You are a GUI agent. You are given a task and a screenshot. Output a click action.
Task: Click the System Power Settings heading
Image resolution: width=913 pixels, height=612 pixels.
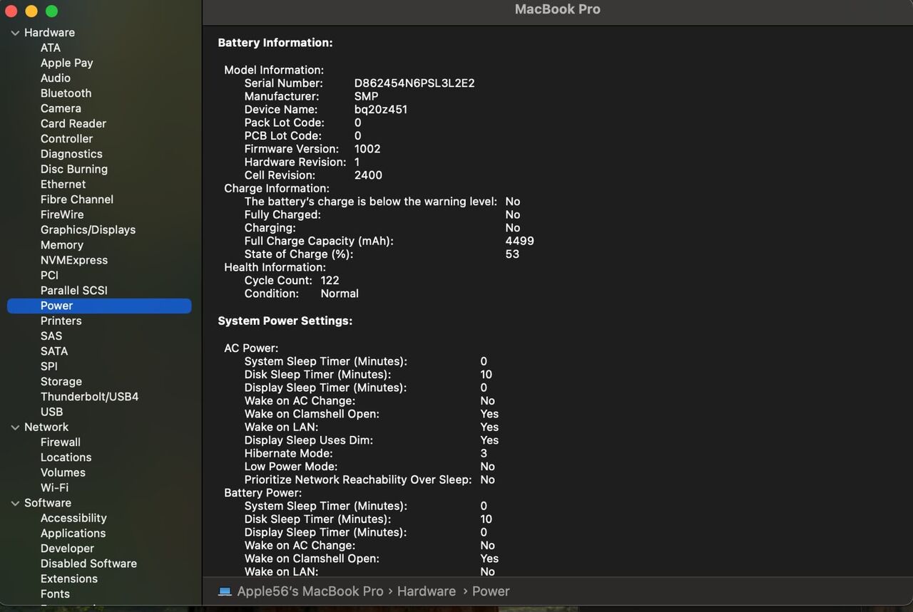coord(285,321)
